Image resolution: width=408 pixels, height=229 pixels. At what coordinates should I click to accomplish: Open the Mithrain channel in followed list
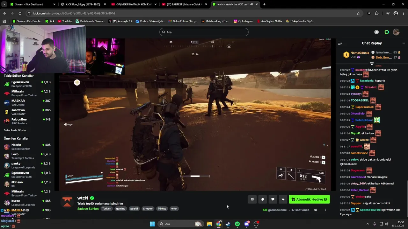pos(27,93)
